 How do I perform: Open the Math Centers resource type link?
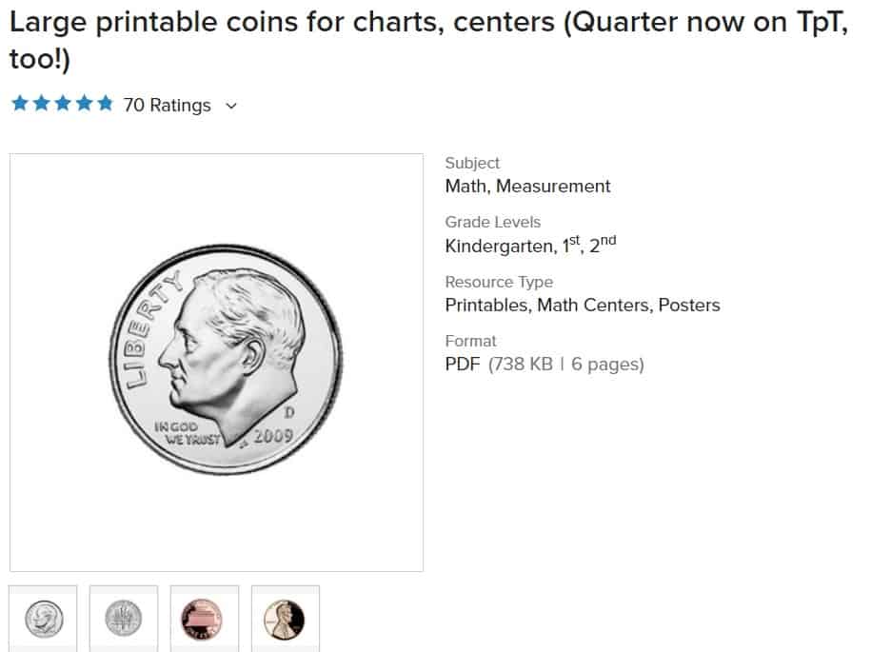[593, 306]
